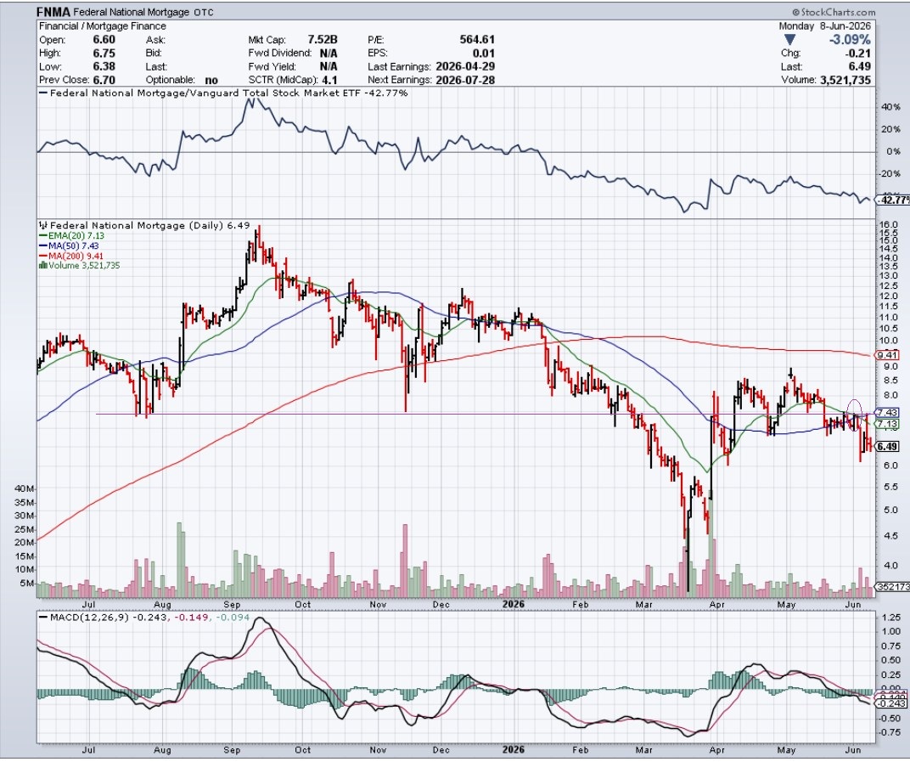Screen dimensions: 910x762
Task: Click the EPS value 0.01
Action: click(x=484, y=53)
